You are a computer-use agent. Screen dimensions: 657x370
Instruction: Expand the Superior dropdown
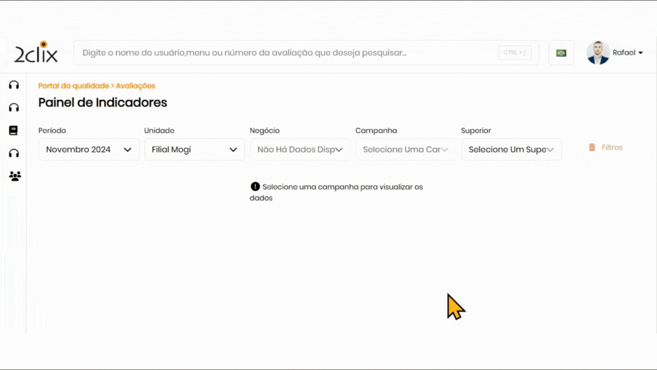coord(511,150)
